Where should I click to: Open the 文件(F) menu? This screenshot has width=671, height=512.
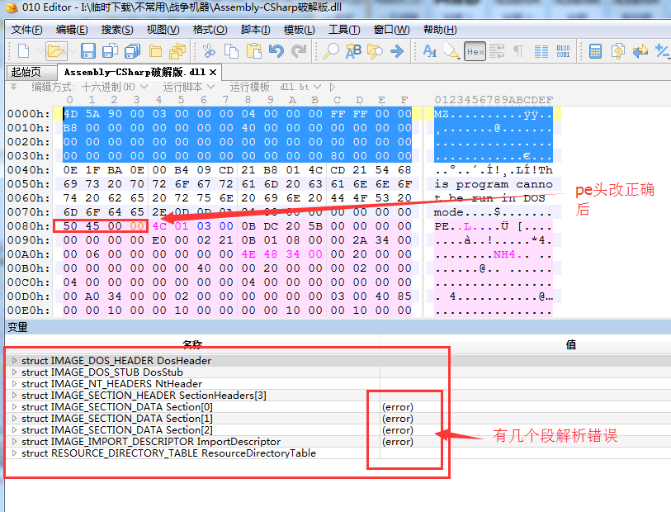(27, 30)
